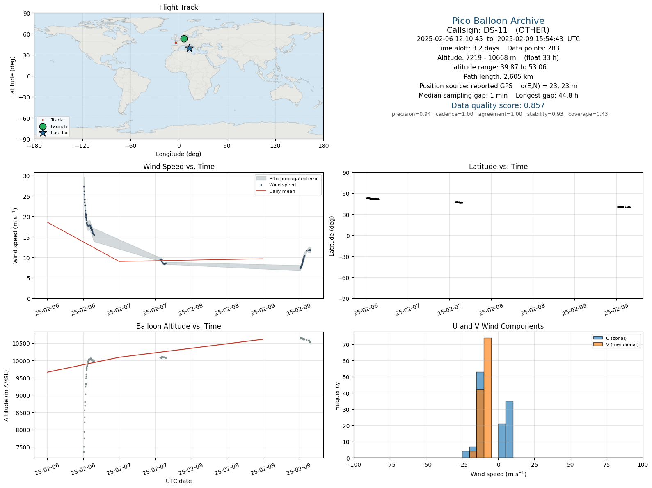This screenshot has width=652, height=488.
Task: Click the Callsign: DS-11 (OTHER) line
Action: (498, 30)
